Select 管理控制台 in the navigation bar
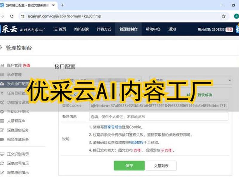Viewport: 239px width, 179px height. click(128, 29)
